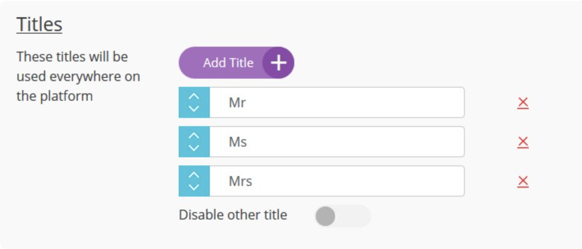Viewport: 582px width, 249px height.
Task: Click the plus icon on Add Title
Action: coord(278,63)
